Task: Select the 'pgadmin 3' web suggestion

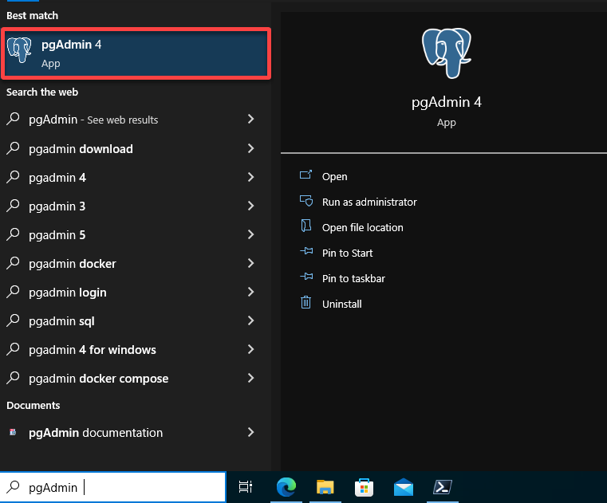Action: click(x=57, y=206)
